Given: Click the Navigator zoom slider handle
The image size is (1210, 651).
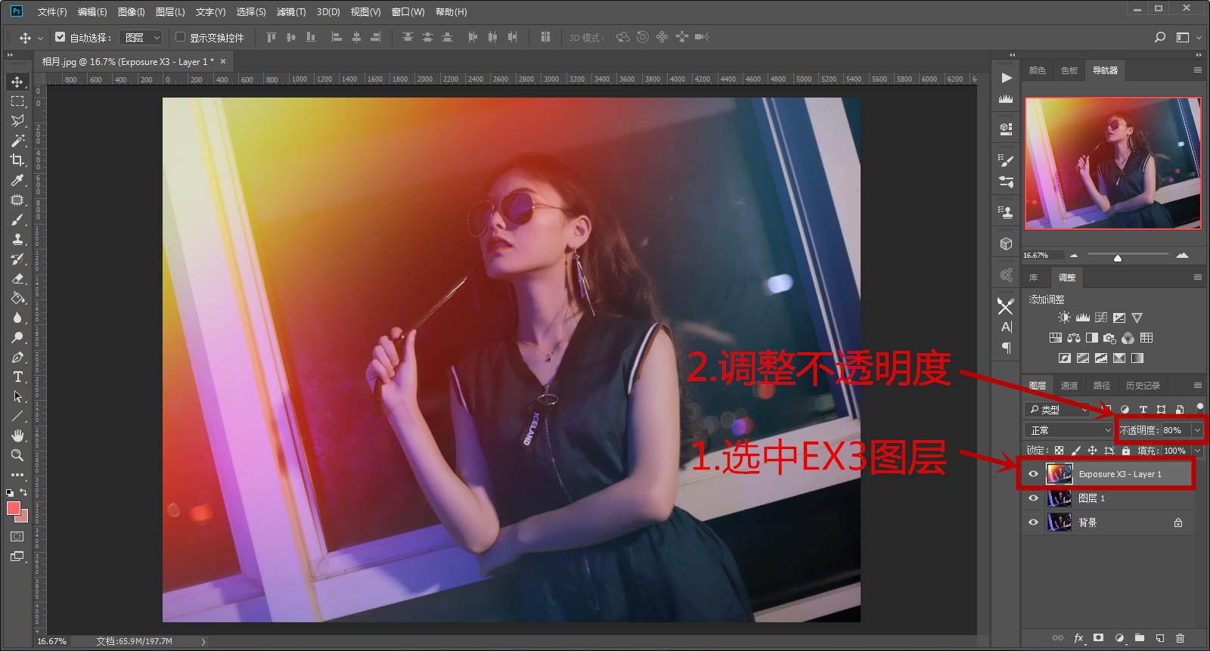Looking at the screenshot, I should click(x=1118, y=258).
